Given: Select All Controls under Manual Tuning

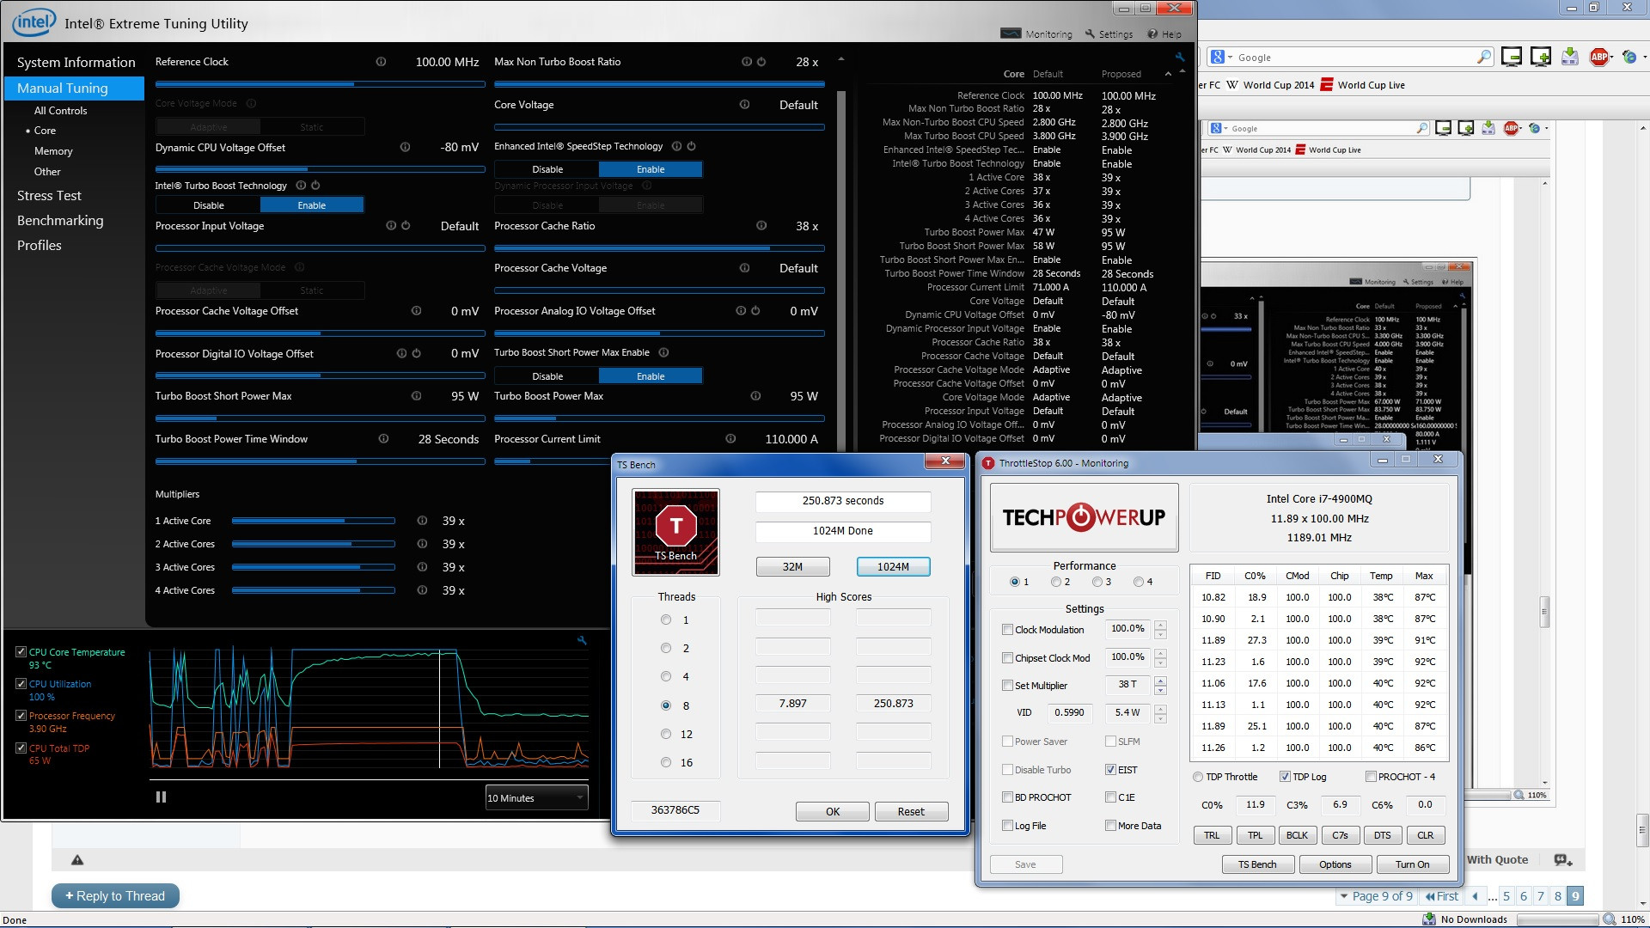Looking at the screenshot, I should tap(60, 111).
